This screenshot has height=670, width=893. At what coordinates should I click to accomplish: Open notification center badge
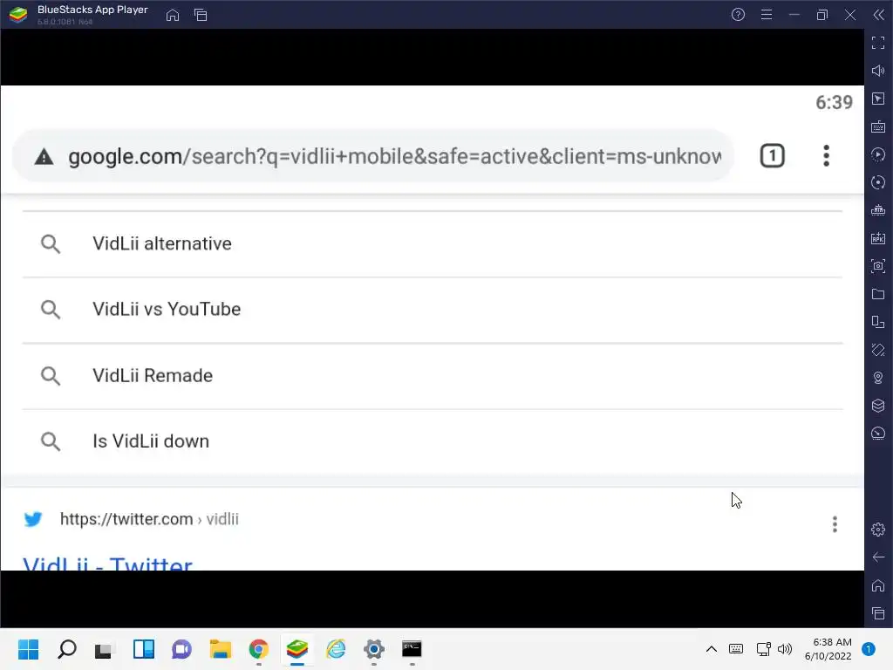click(x=868, y=649)
